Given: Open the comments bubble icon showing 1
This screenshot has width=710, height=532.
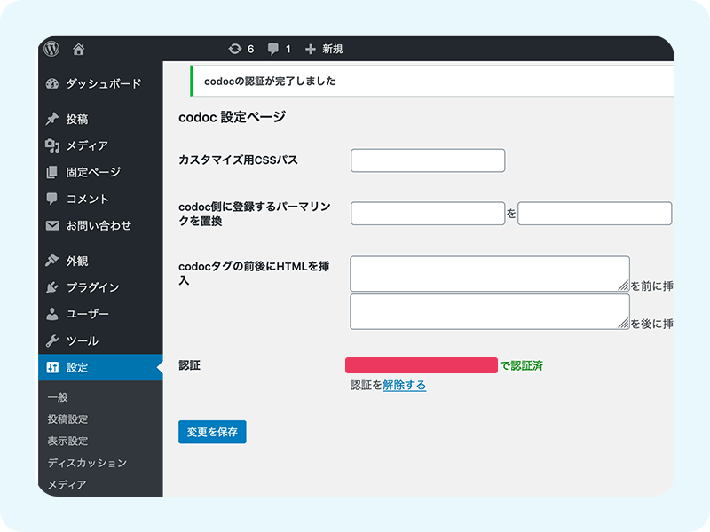Looking at the screenshot, I should coord(273,49).
